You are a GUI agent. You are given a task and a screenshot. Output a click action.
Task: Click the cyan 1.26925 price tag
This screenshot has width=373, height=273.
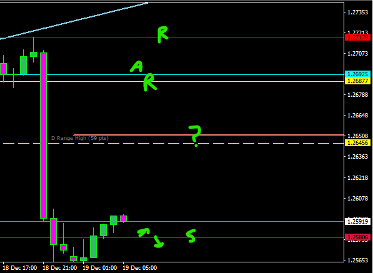click(x=357, y=74)
